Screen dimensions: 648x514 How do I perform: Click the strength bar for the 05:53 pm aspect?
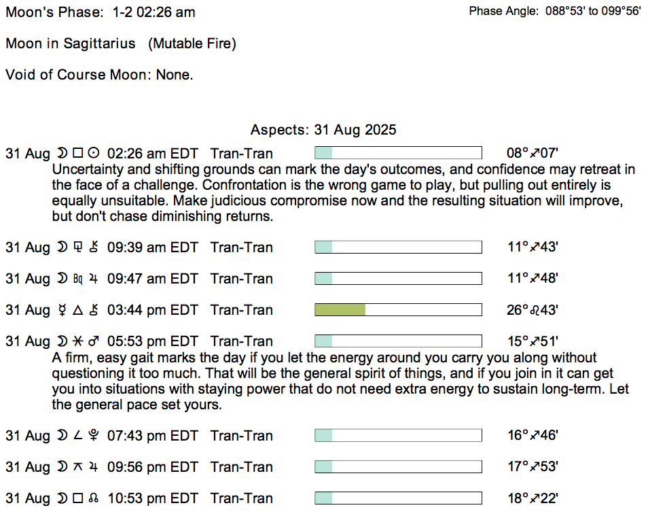pos(398,341)
